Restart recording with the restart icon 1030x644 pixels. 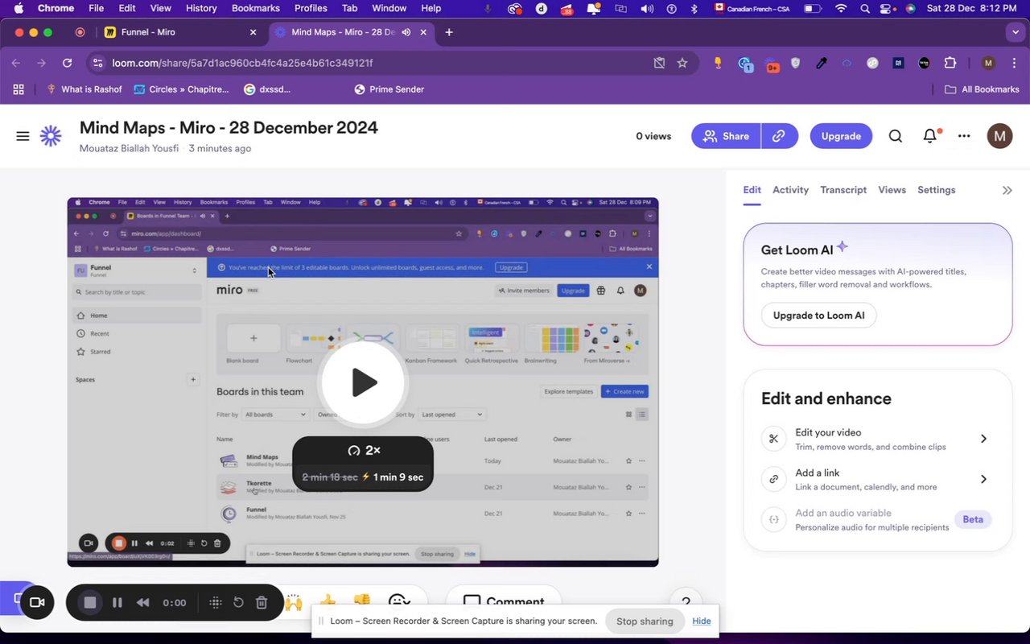(238, 602)
